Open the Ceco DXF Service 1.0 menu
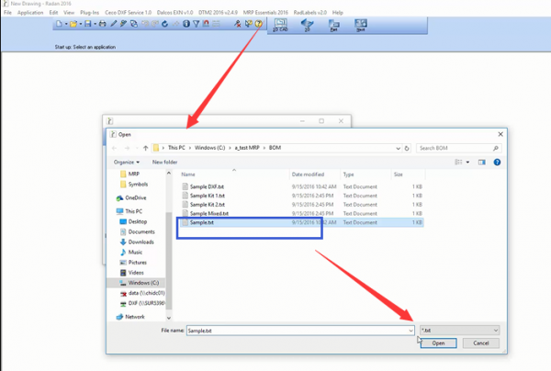The width and height of the screenshot is (551, 371). [129, 13]
